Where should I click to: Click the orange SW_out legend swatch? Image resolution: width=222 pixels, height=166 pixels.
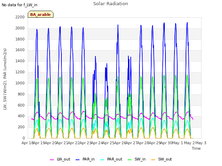pos(153,160)
